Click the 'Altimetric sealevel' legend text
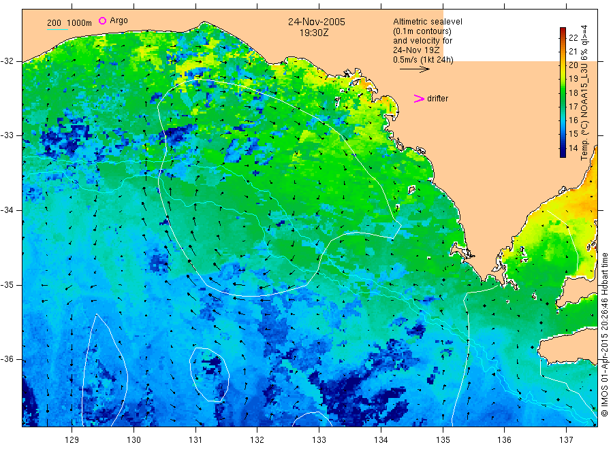The image size is (613, 449). pos(428,22)
